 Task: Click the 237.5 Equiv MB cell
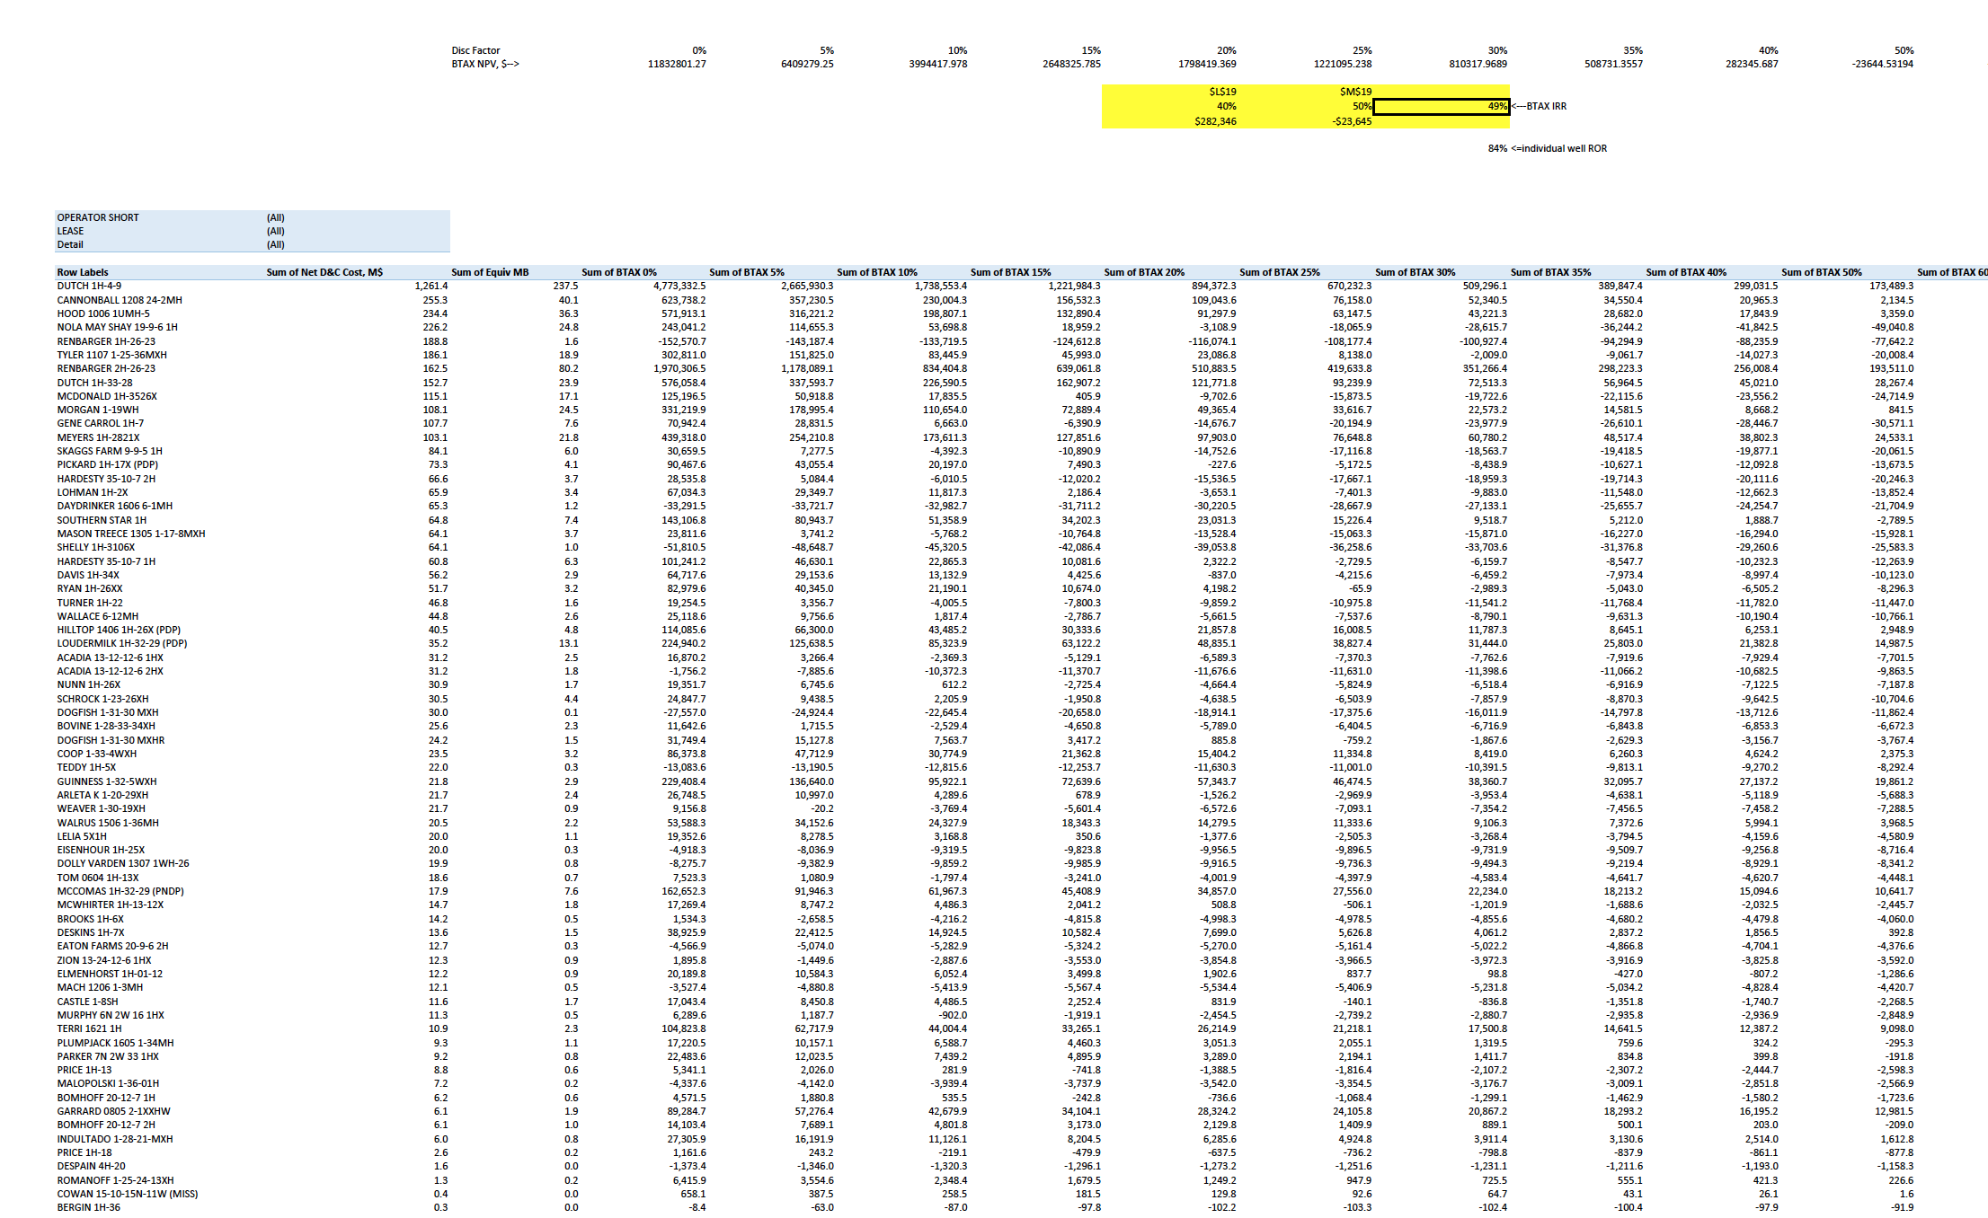tap(566, 286)
